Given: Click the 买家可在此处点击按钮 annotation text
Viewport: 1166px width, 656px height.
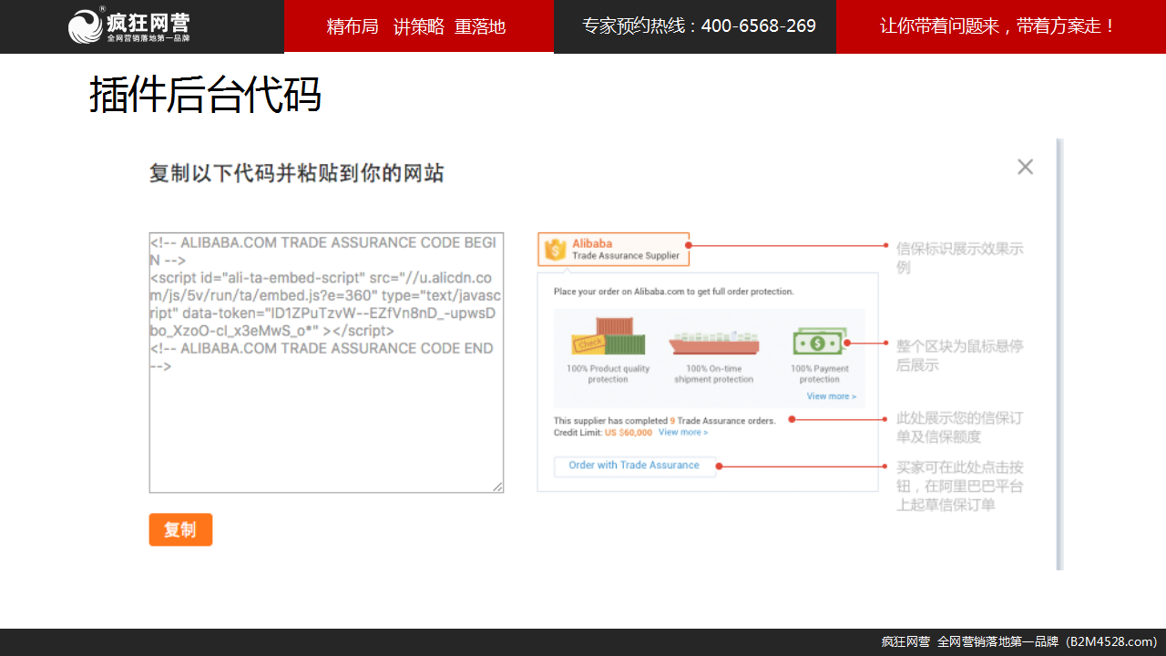Looking at the screenshot, I should 960,486.
